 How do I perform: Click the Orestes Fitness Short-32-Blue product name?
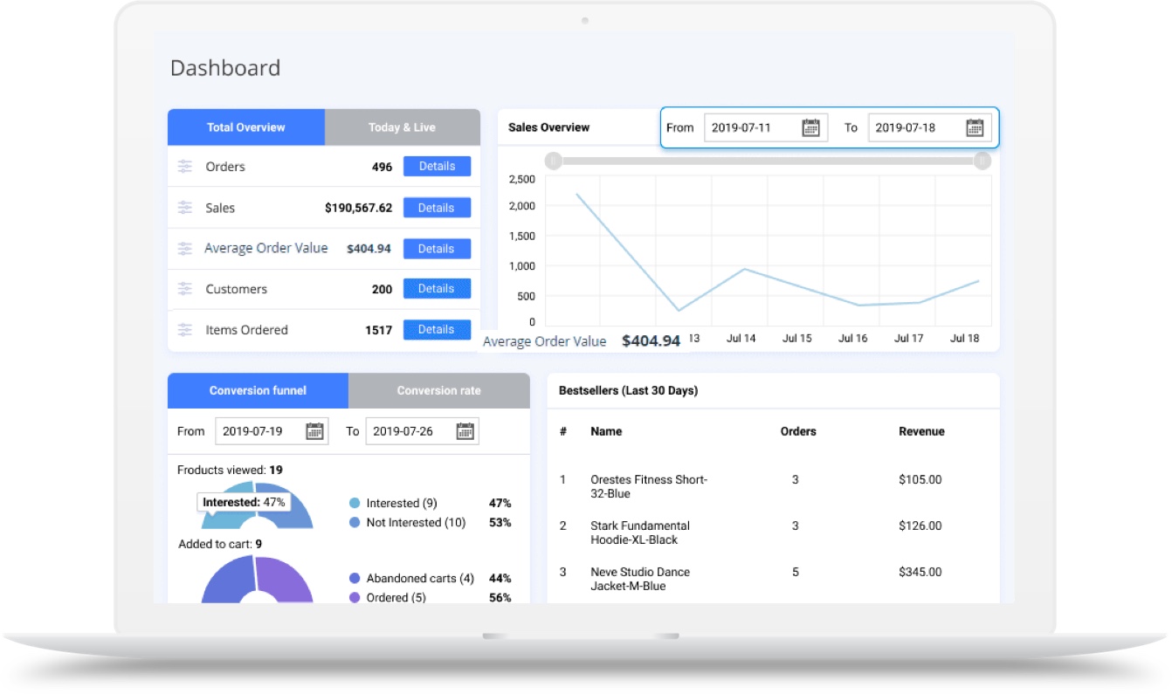tap(649, 486)
